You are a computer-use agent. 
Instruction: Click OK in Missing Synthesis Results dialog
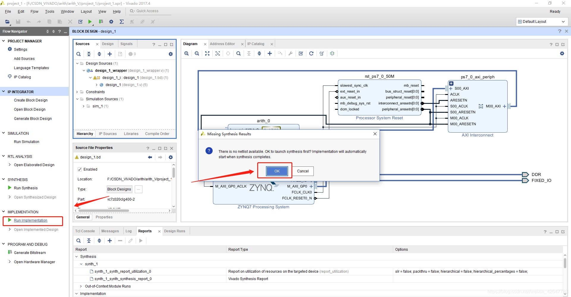(277, 171)
